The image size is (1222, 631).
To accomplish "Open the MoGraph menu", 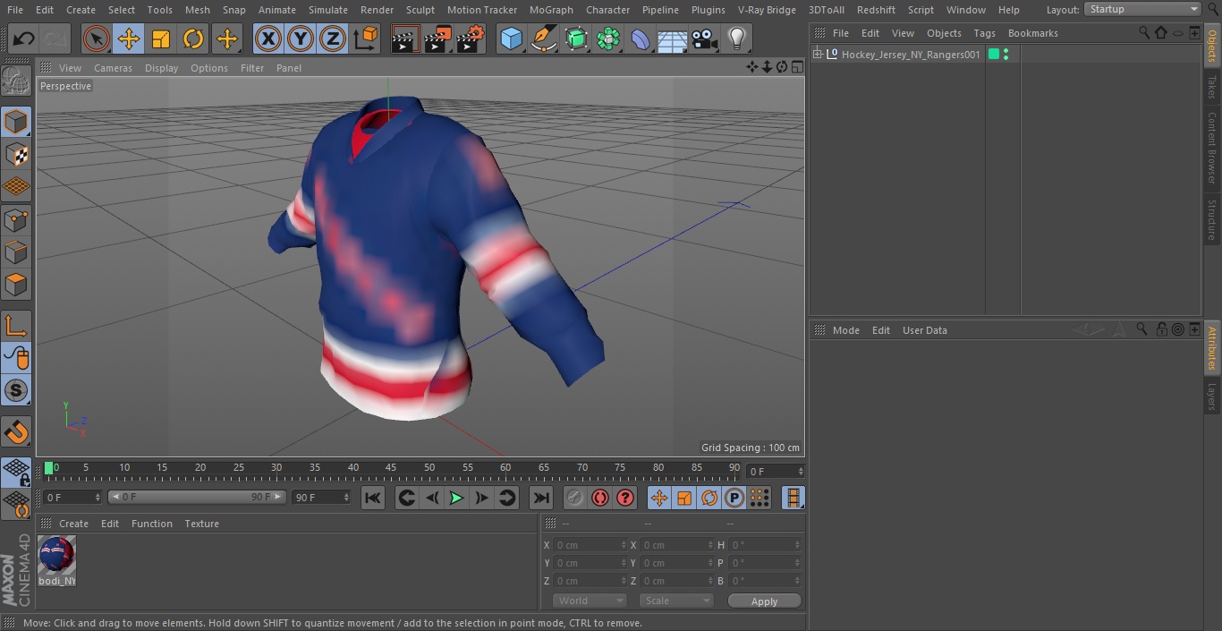I will 551,10.
